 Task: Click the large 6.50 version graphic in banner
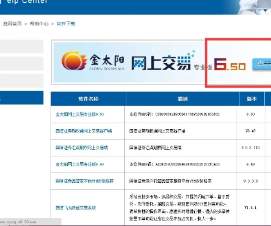pos(230,64)
